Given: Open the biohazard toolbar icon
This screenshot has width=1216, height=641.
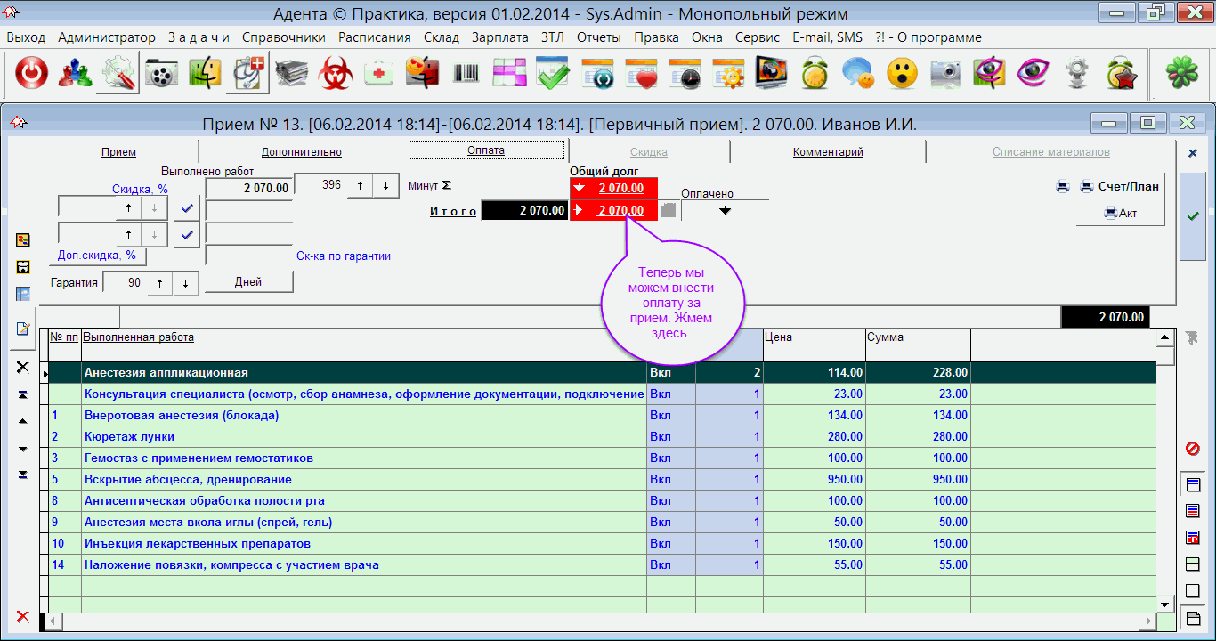Looking at the screenshot, I should [x=336, y=74].
